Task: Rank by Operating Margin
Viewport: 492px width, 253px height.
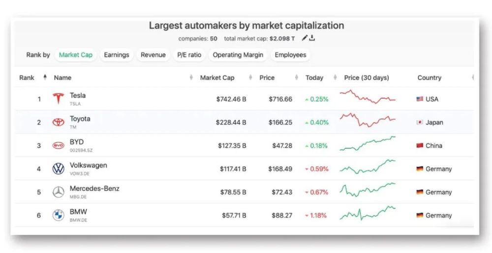Action: pos(238,55)
